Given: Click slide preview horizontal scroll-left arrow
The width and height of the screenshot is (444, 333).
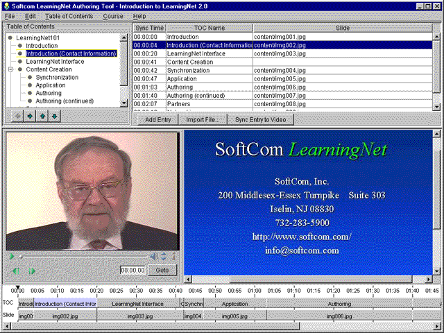Looking at the screenshot, I should pyautogui.click(x=188, y=280).
